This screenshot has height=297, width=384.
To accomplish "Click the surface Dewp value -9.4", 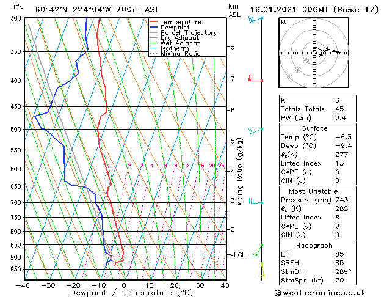I will (x=344, y=146).
